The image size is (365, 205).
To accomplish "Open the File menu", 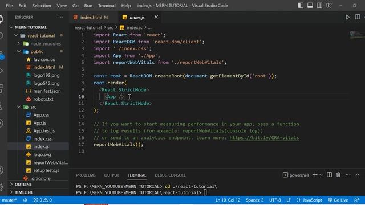I will point(9,6).
